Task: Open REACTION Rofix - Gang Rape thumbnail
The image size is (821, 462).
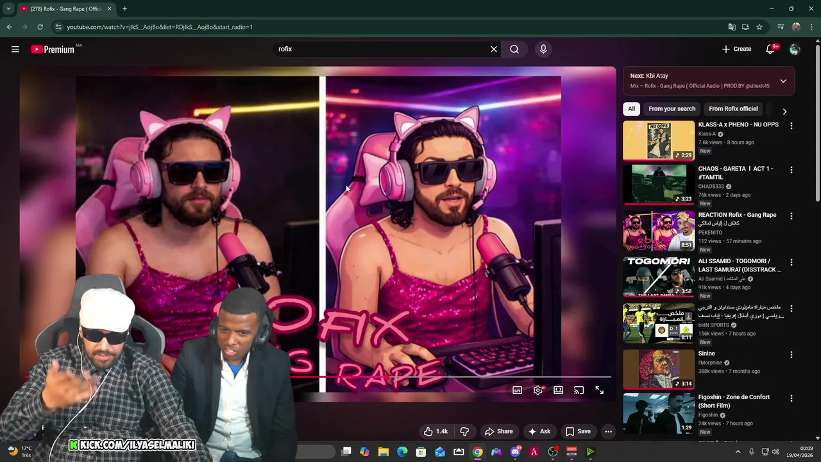Action: pos(659,231)
